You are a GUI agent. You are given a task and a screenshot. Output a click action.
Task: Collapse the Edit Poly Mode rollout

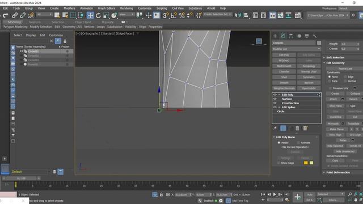[285, 137]
